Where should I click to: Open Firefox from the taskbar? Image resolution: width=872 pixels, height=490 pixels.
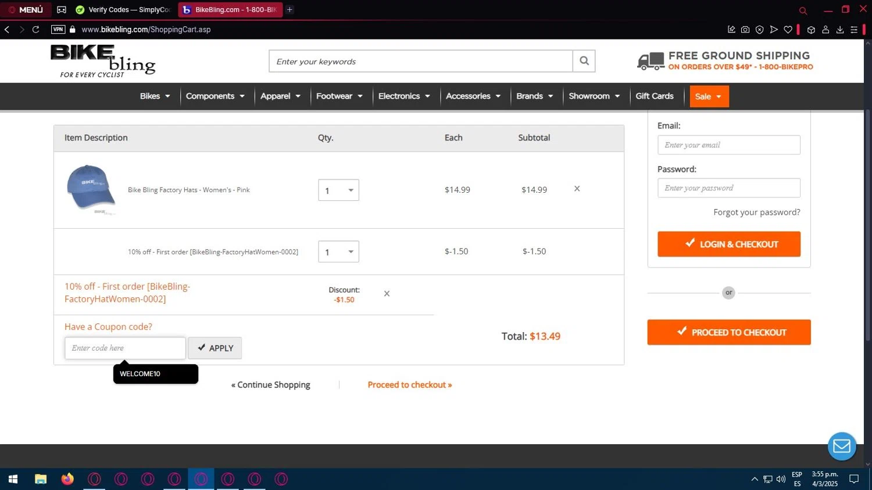[x=67, y=480]
